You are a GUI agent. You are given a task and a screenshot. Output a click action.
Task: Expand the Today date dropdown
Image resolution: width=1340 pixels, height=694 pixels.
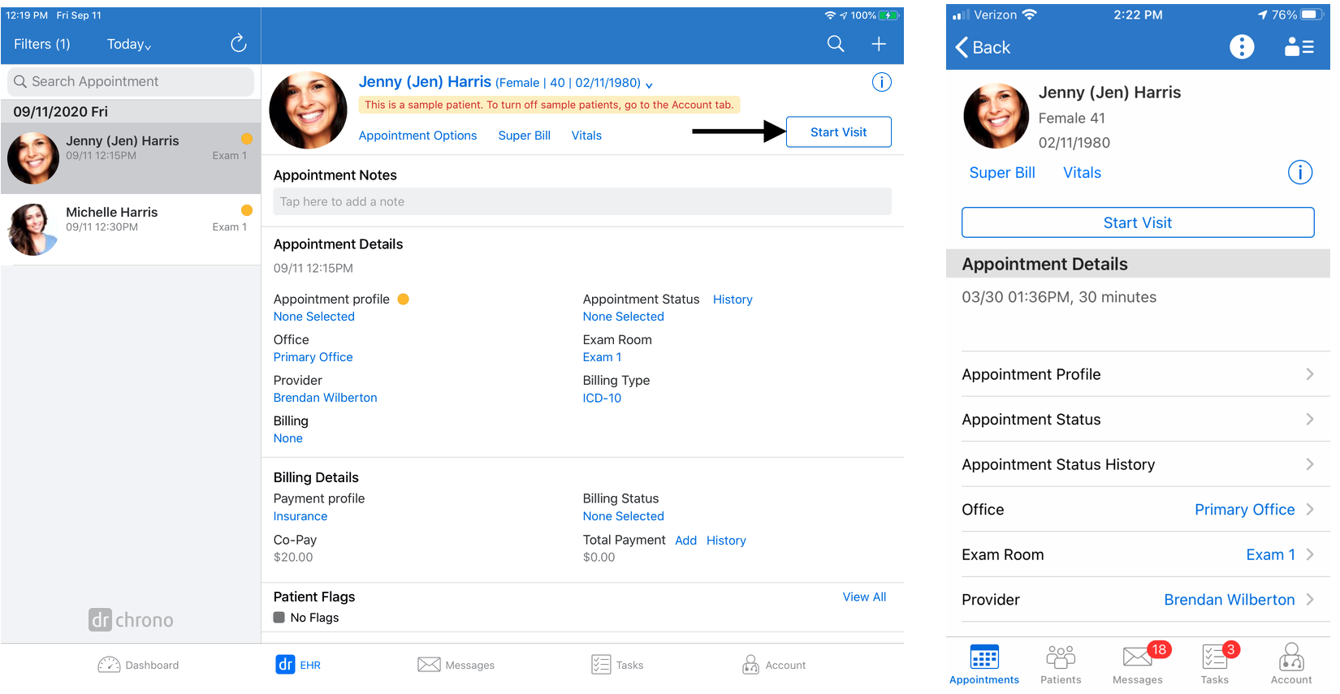129,44
